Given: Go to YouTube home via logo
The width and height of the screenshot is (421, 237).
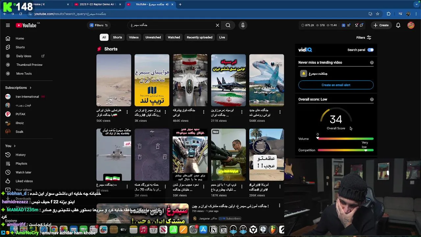Looking at the screenshot, I should point(26,25).
